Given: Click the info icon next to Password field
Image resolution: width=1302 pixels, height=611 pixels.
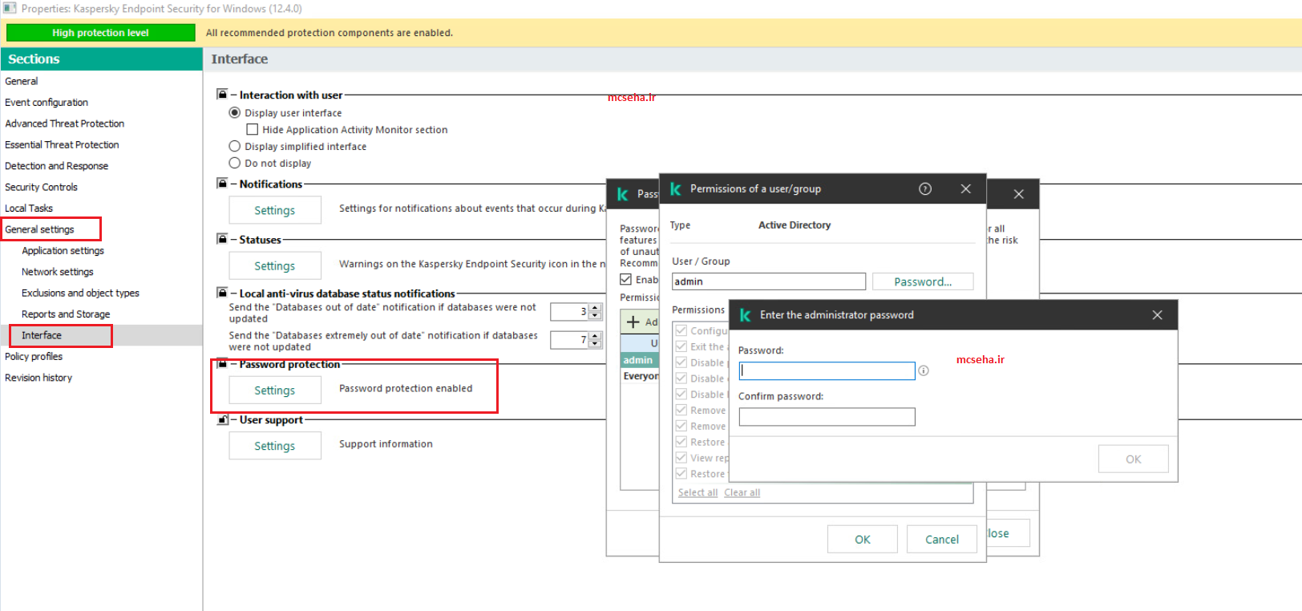Looking at the screenshot, I should point(924,370).
